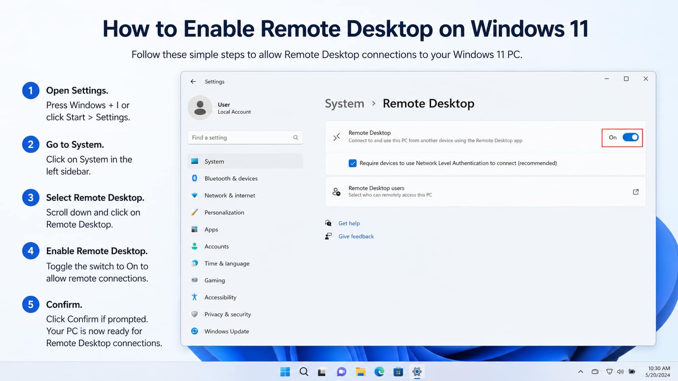The width and height of the screenshot is (678, 381).
Task: Click the Accessibility figure icon
Action: [x=195, y=297]
